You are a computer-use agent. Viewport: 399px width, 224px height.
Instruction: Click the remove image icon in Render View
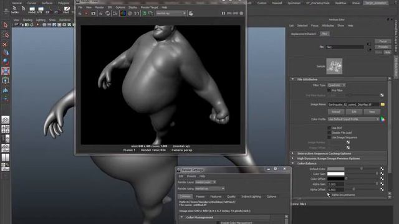point(151,13)
